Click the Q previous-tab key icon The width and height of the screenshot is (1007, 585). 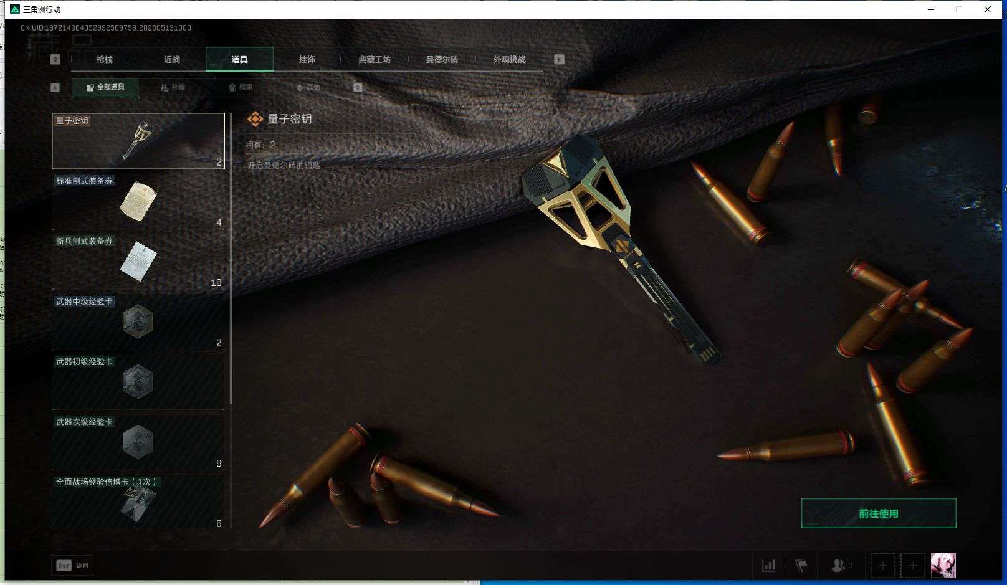pyautogui.click(x=55, y=59)
